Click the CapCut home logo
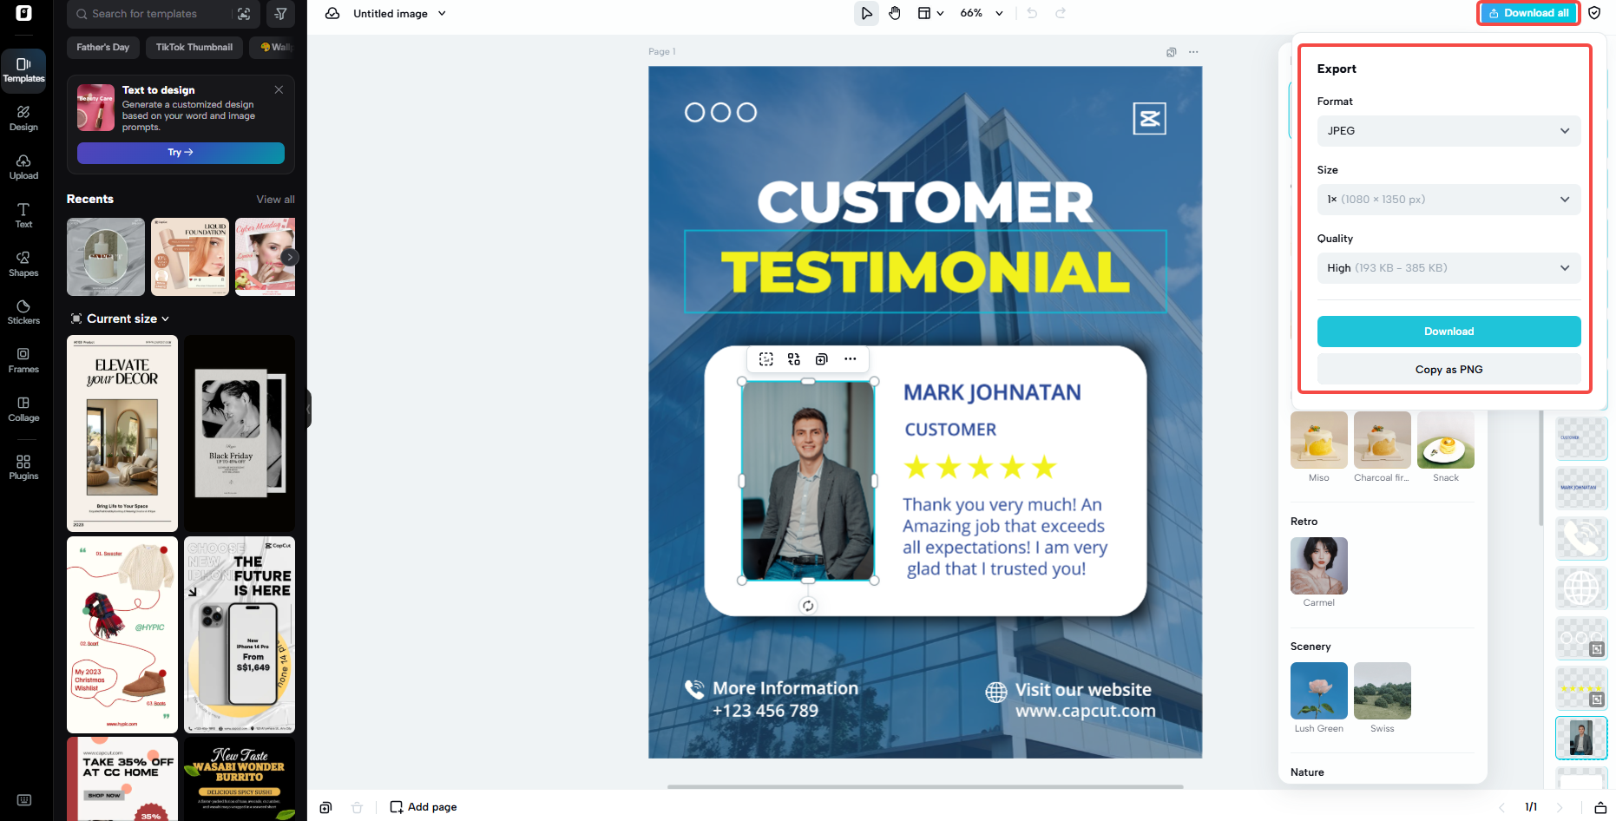The width and height of the screenshot is (1616, 821). point(24,13)
